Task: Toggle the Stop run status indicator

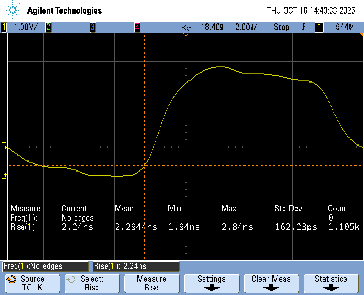Action: point(281,27)
